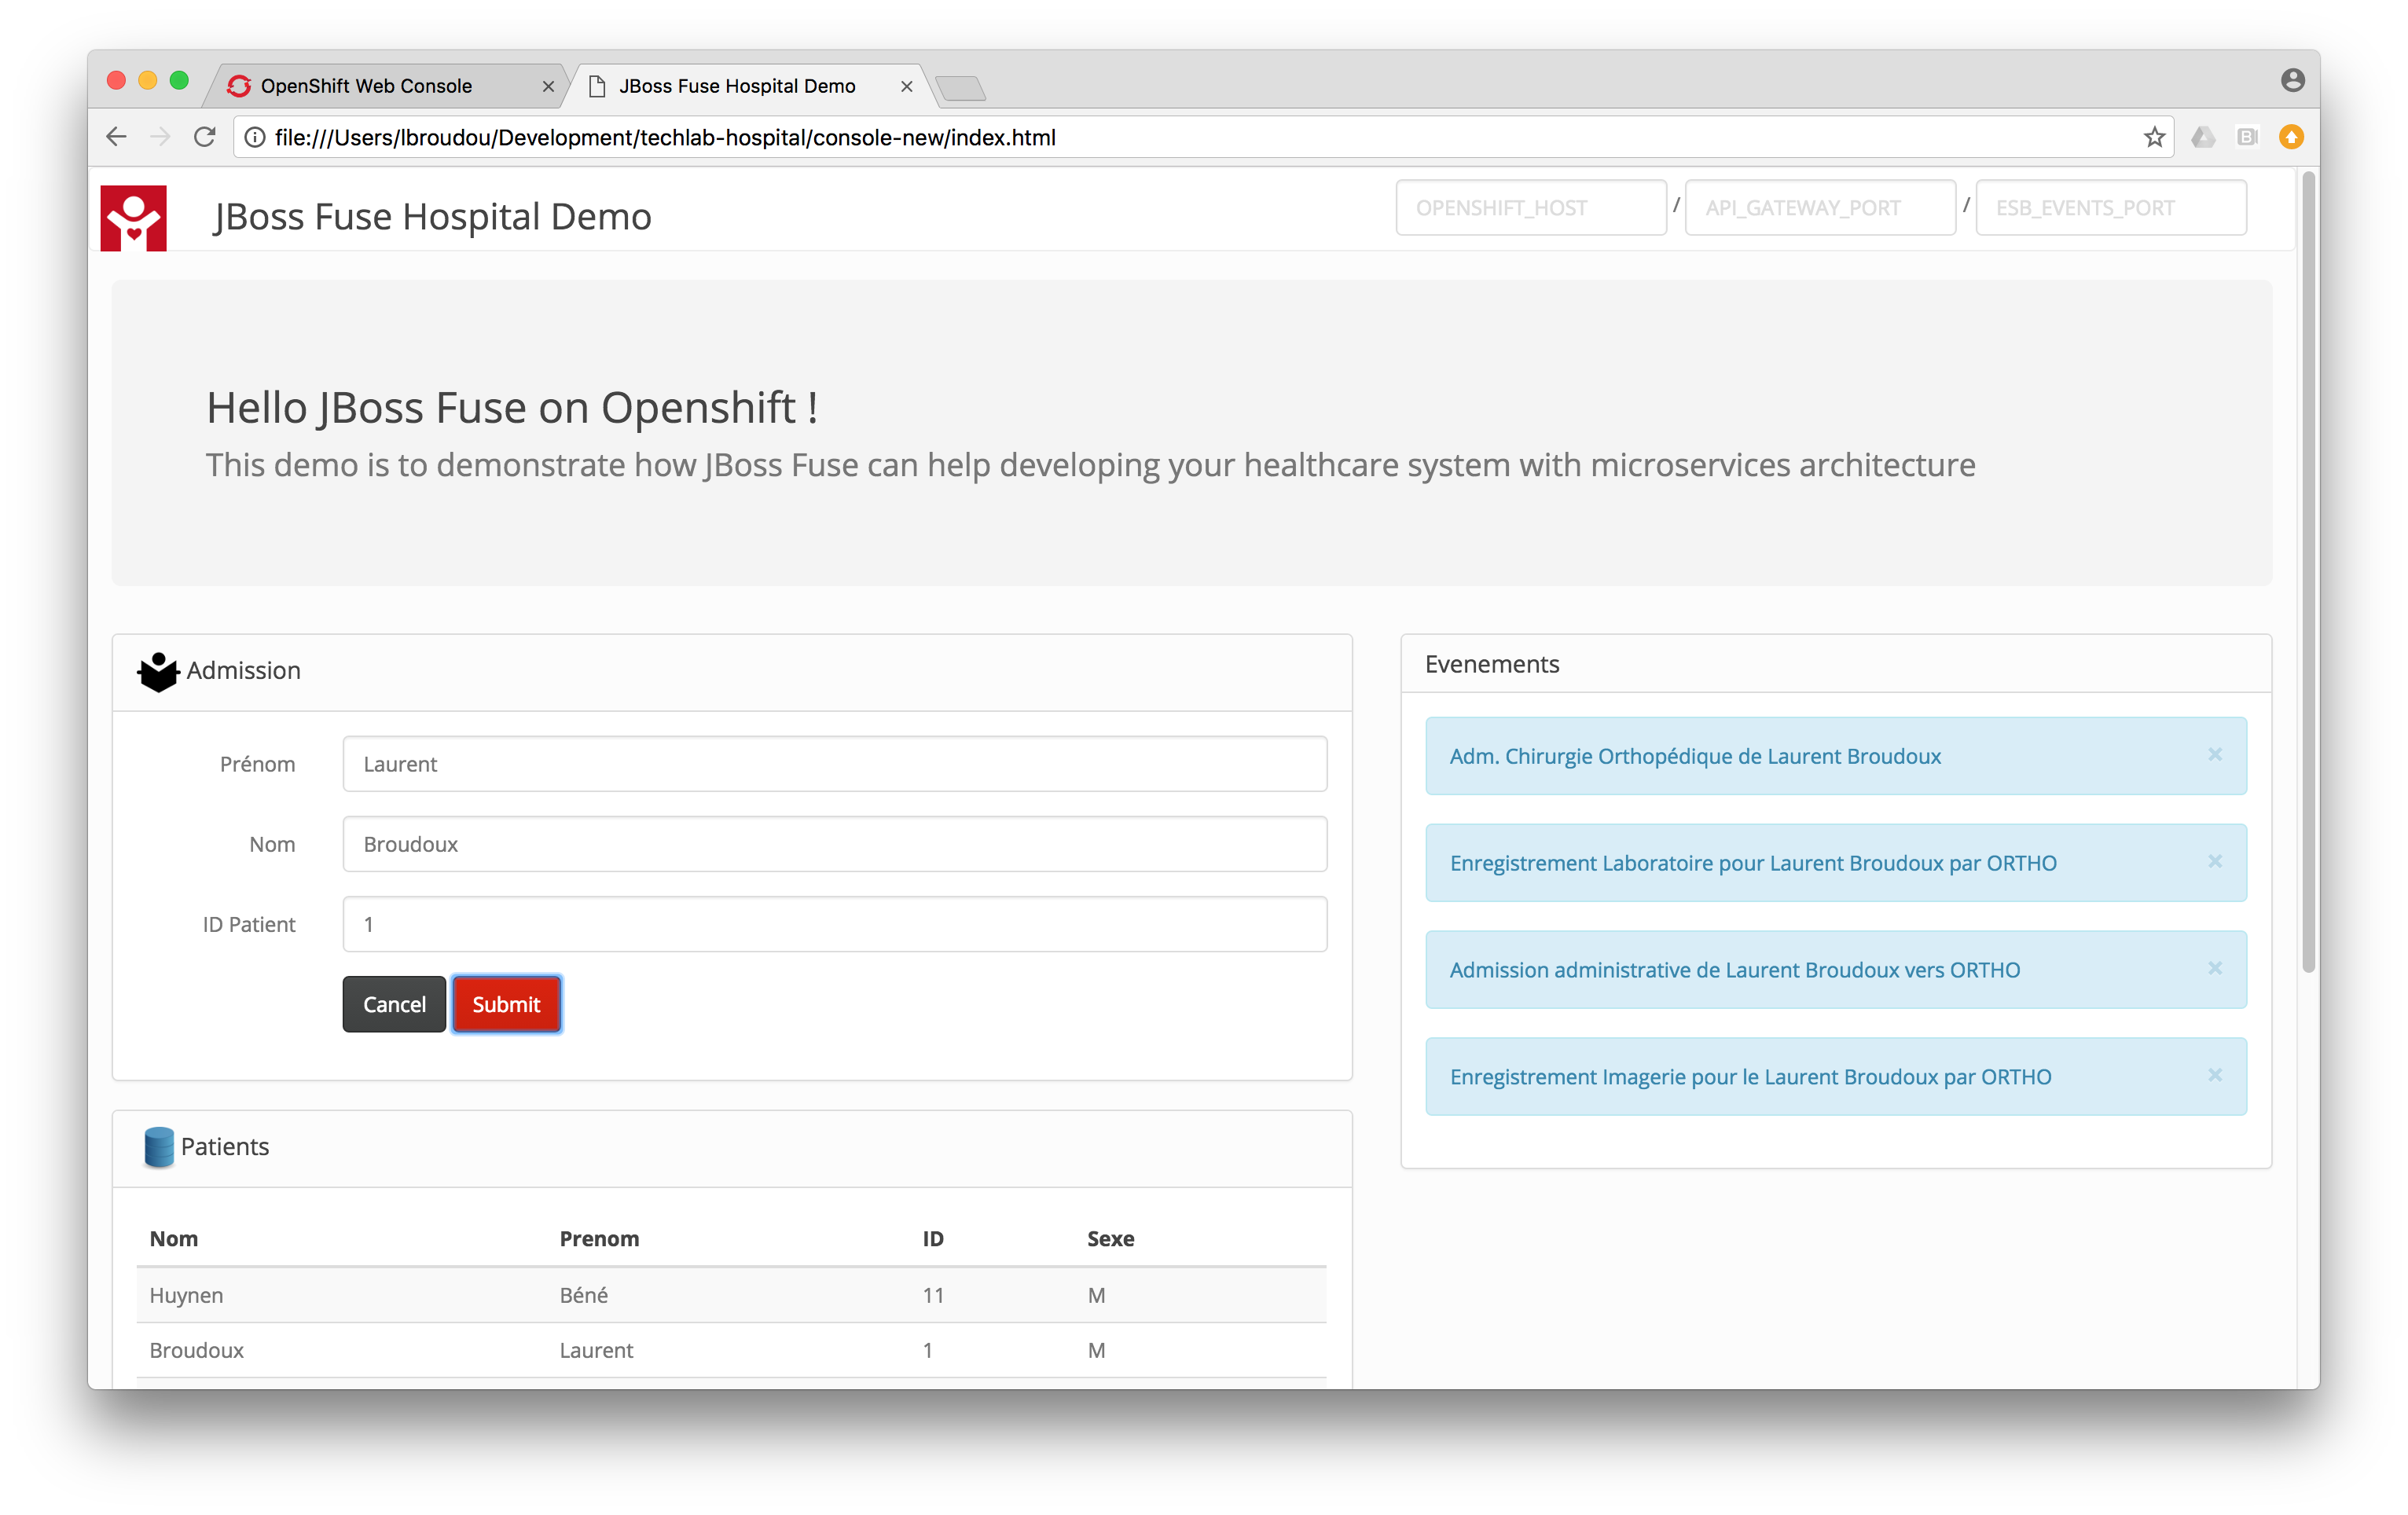Close the JBoss Fuse Hospital Demo tab
The height and width of the screenshot is (1515, 2408).
click(906, 87)
